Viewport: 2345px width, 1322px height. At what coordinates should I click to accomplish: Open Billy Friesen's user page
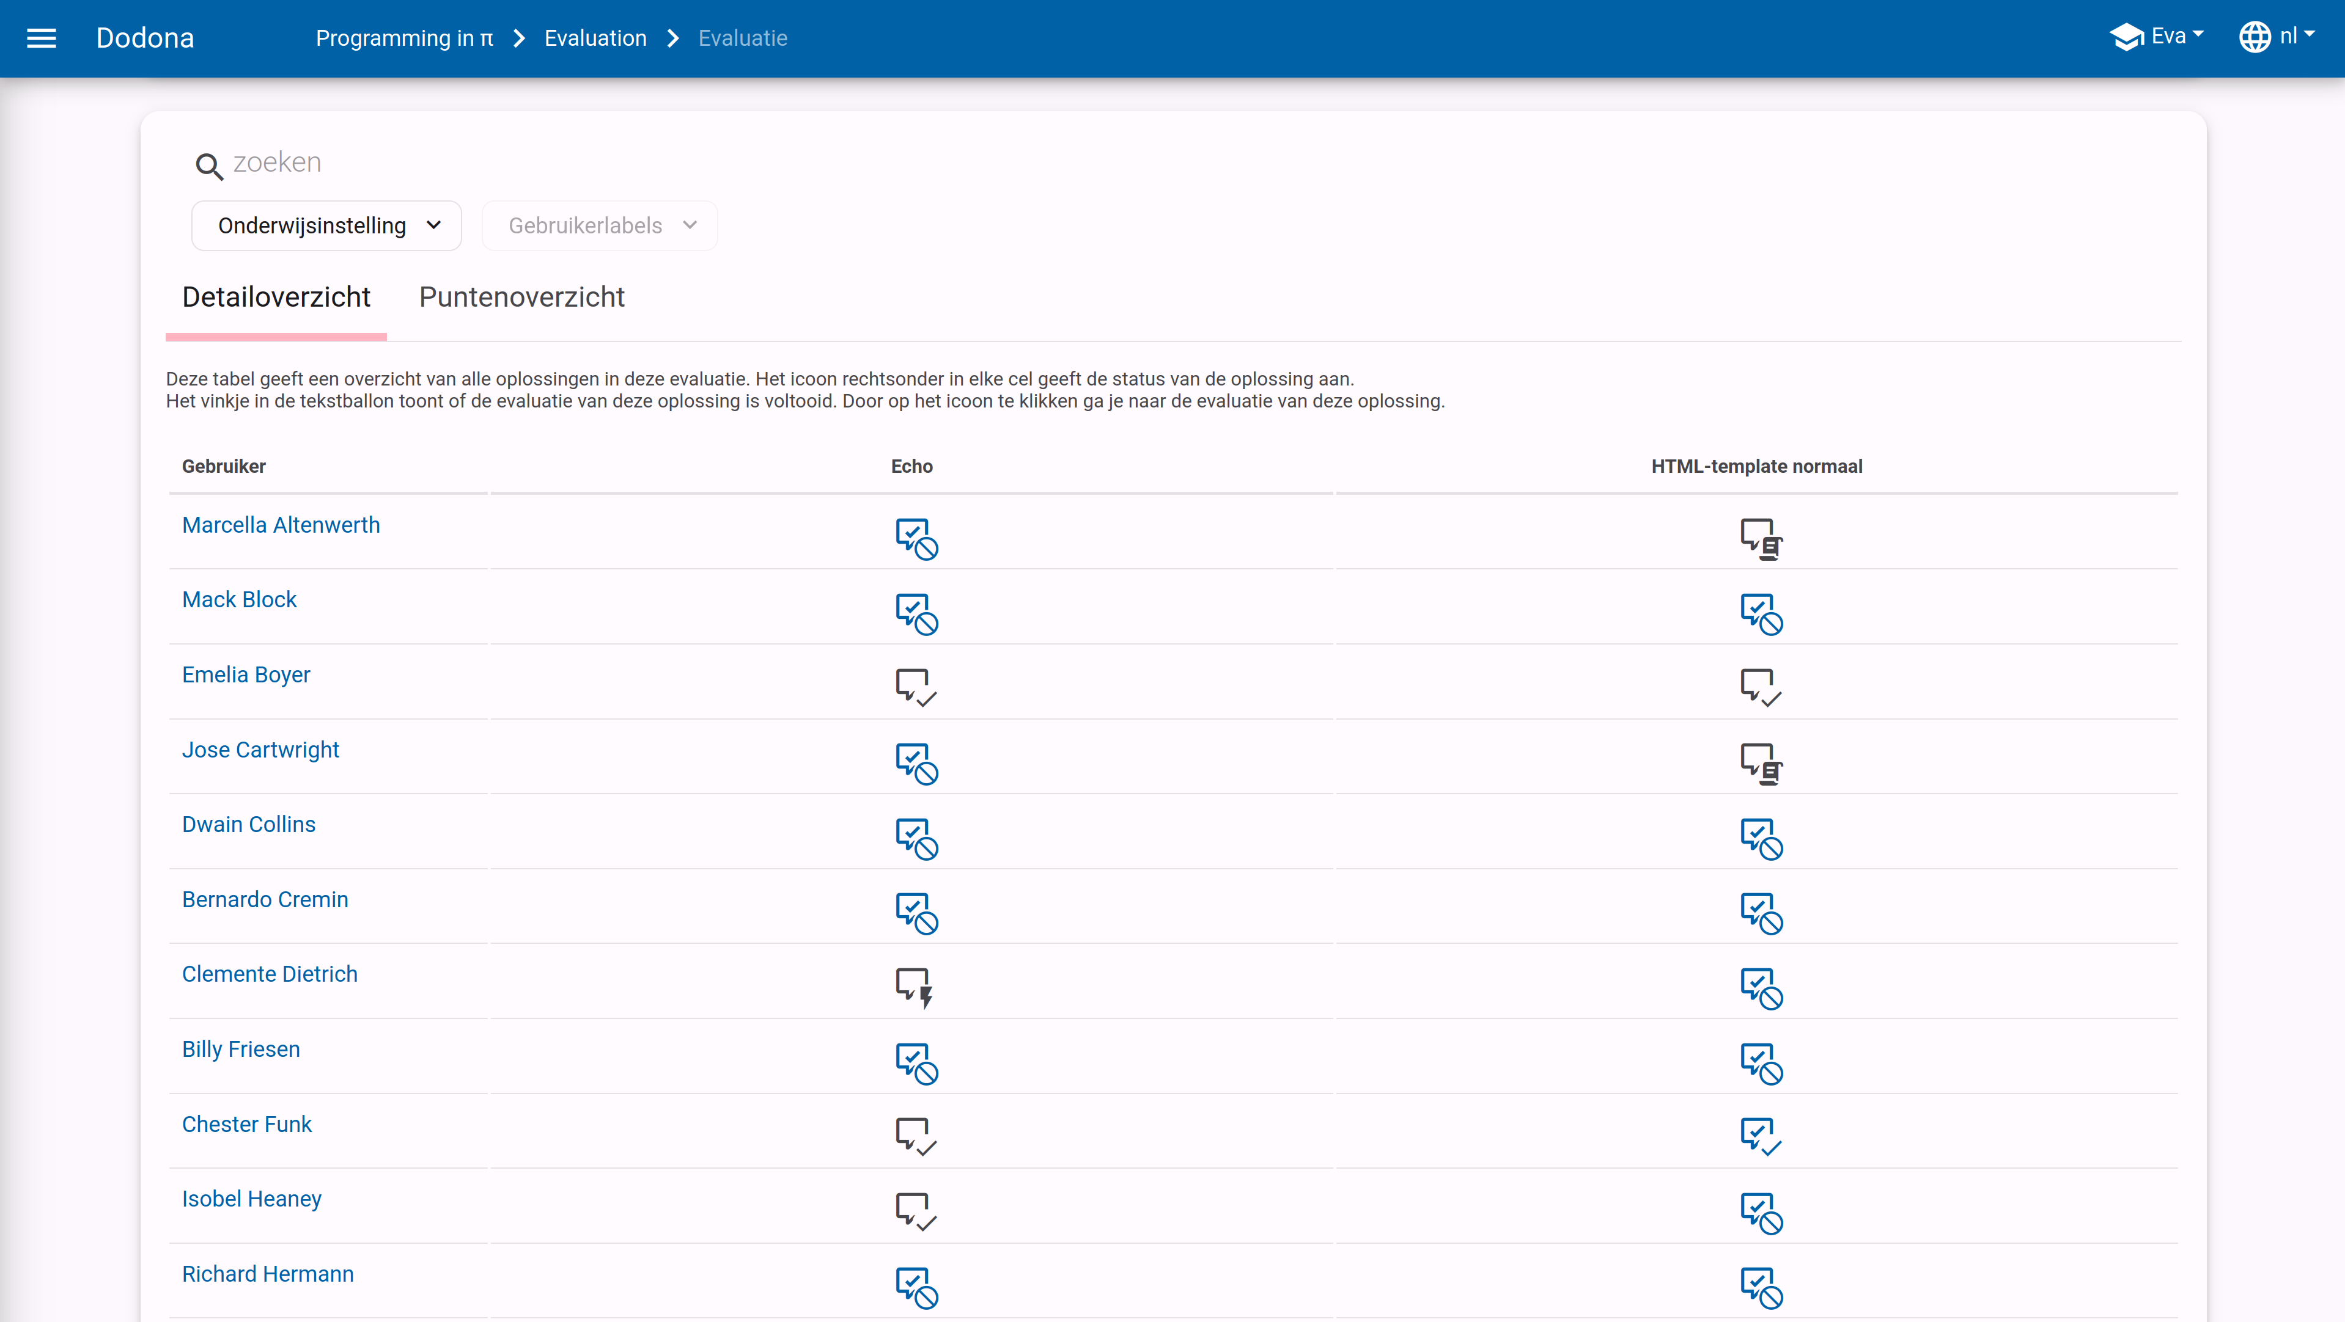point(240,1049)
